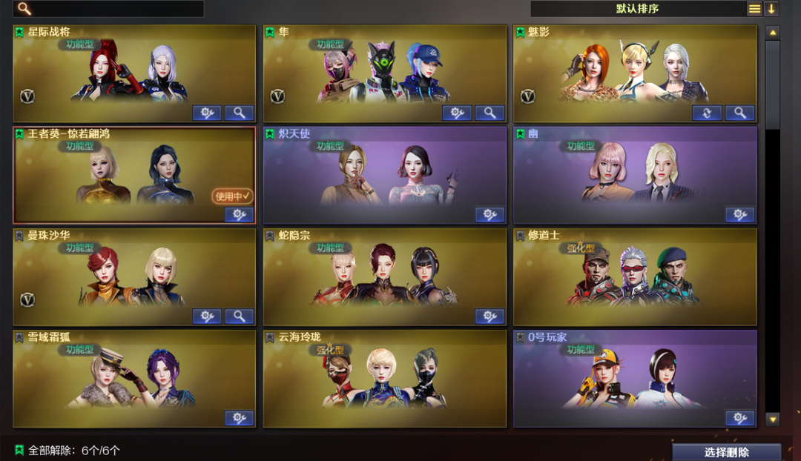Toggle favorite bookmark on 云海玲珑 card
This screenshot has height=461, width=801.
point(270,337)
